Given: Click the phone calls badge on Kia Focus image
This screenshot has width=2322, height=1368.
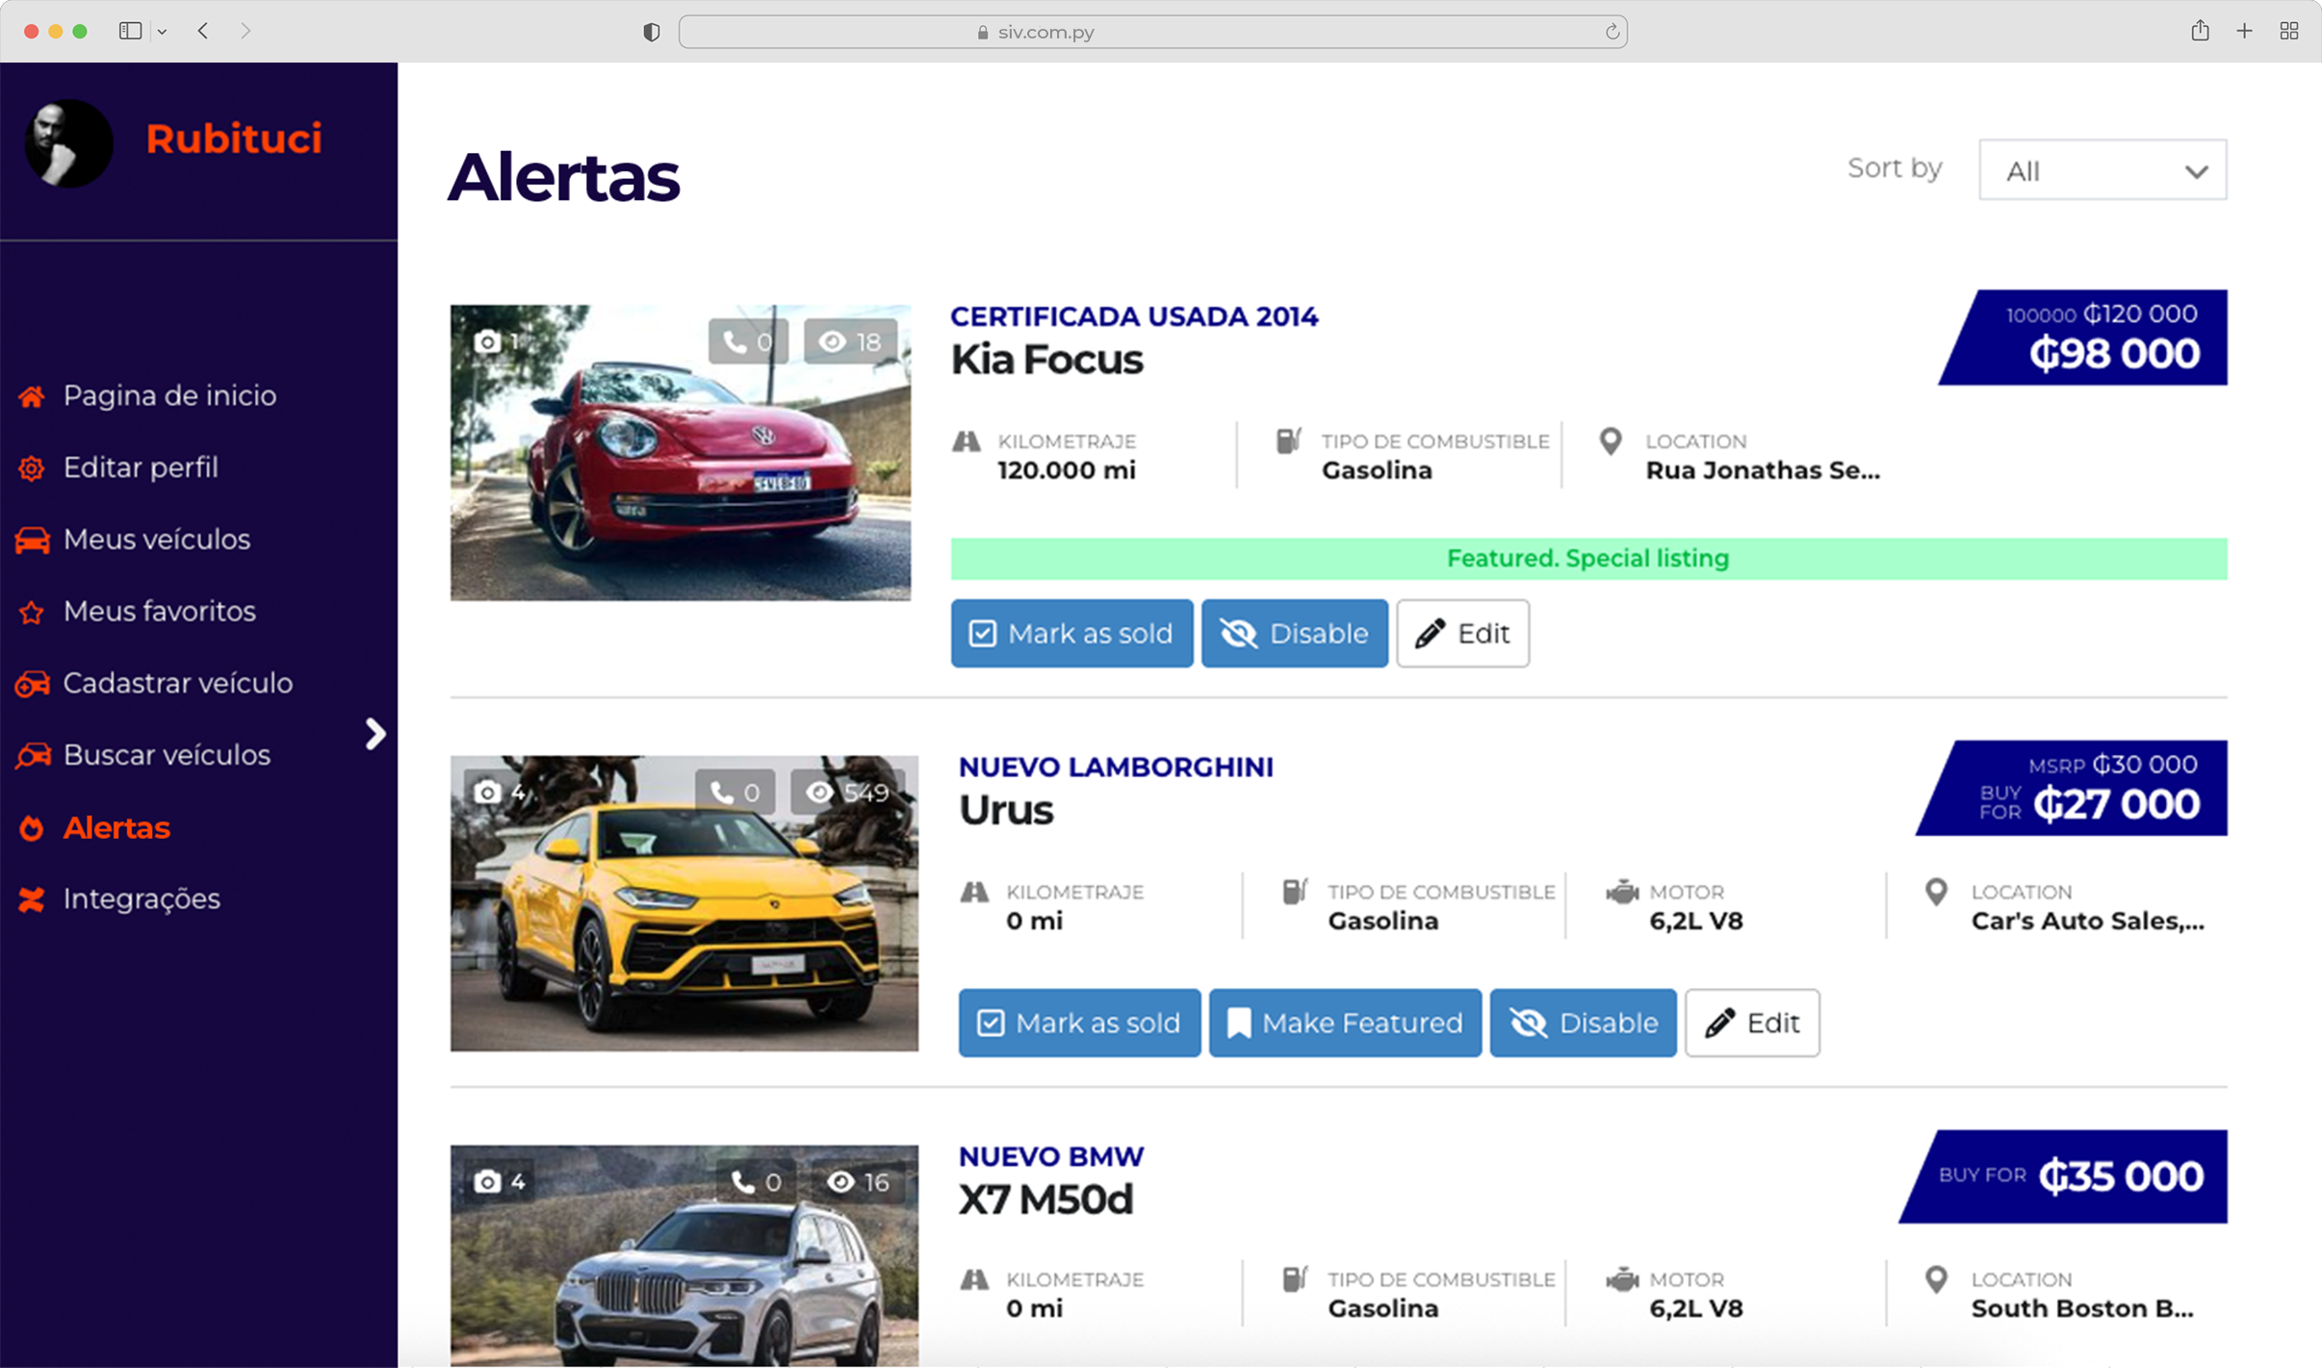Looking at the screenshot, I should click(x=748, y=342).
